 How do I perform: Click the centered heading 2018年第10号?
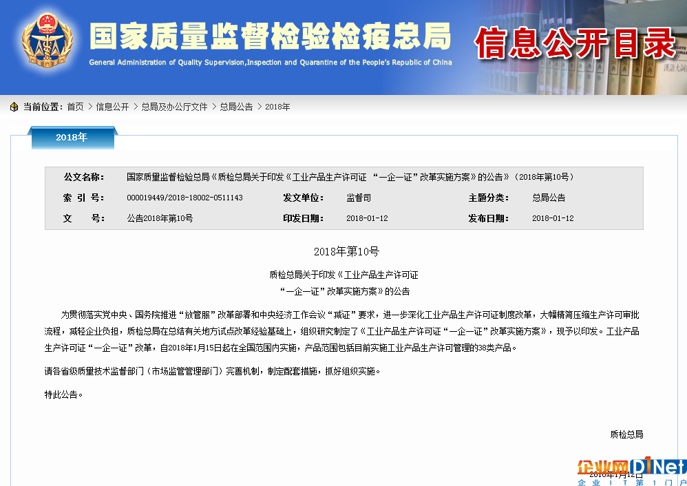(346, 251)
